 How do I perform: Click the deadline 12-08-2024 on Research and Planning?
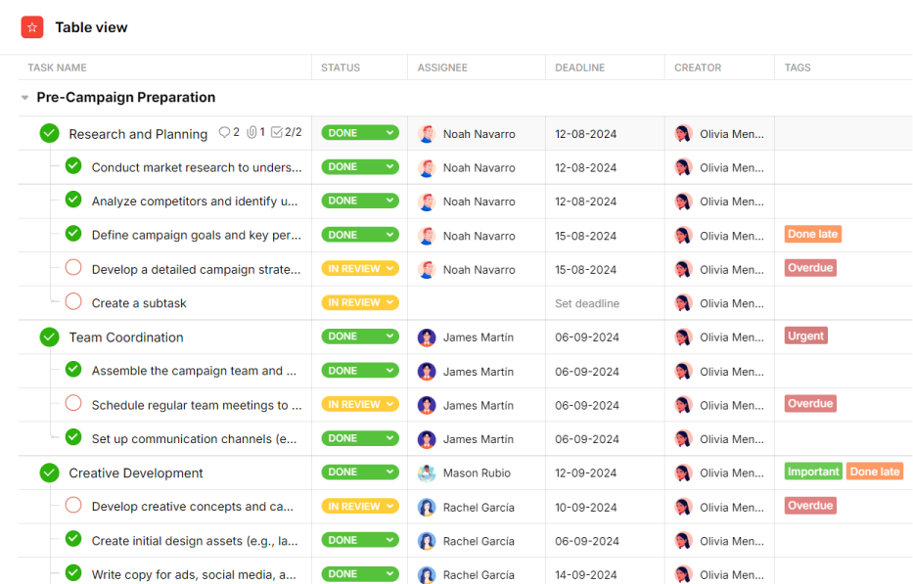click(584, 132)
